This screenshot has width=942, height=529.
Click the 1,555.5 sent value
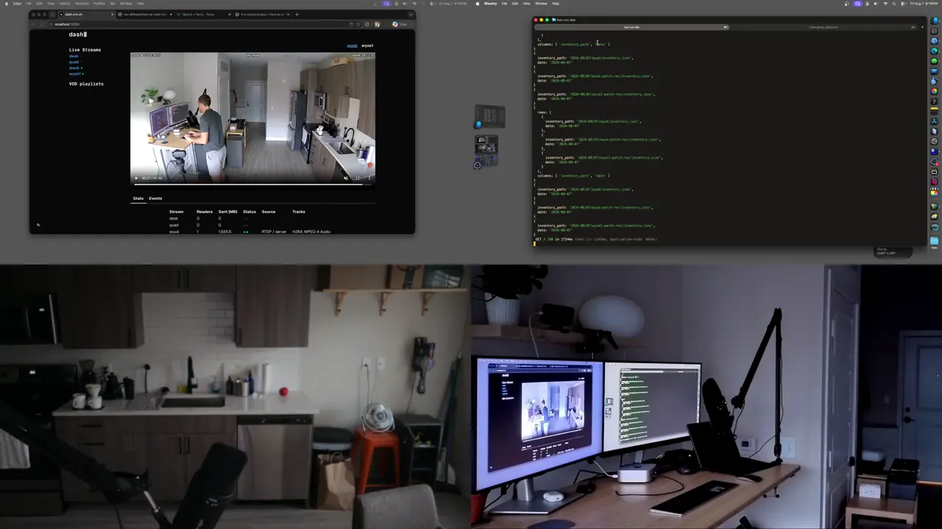pyautogui.click(x=224, y=231)
